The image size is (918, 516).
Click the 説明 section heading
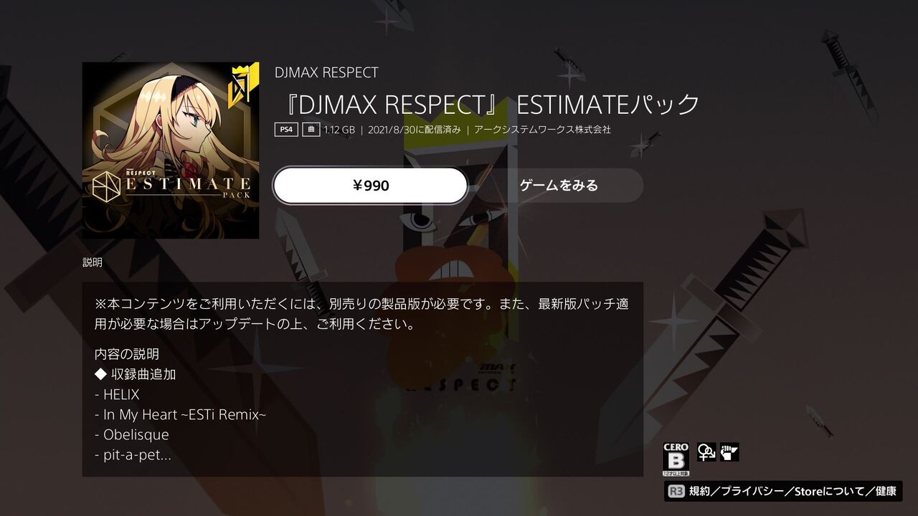click(93, 262)
